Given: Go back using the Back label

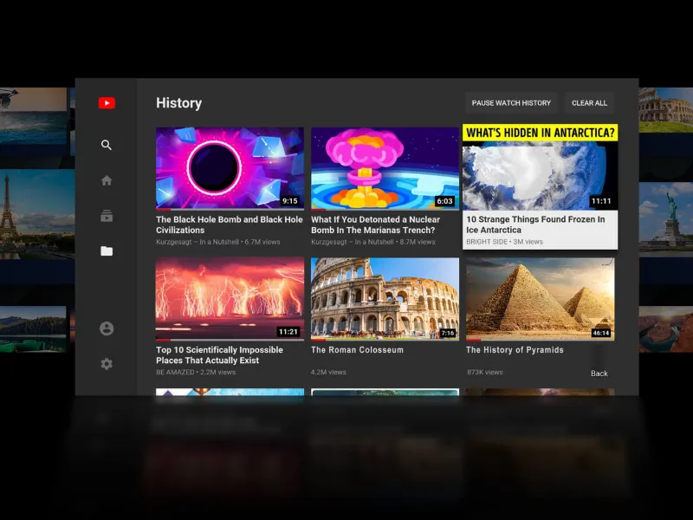Looking at the screenshot, I should tap(599, 373).
